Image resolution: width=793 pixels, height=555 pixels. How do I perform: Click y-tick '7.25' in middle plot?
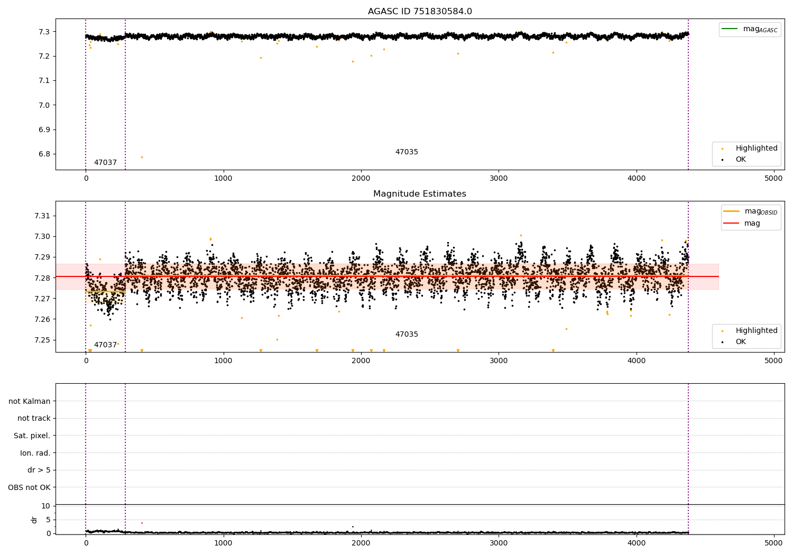(42, 340)
